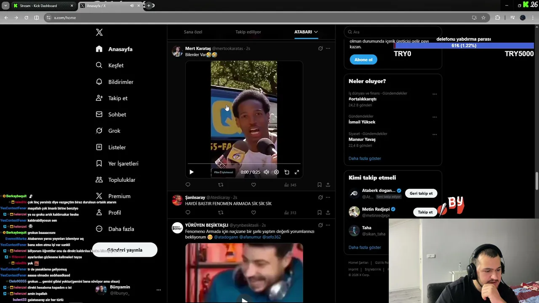Image resolution: width=539 pixels, height=303 pixels.
Task: View analytics showing 345 views
Action: [290, 185]
